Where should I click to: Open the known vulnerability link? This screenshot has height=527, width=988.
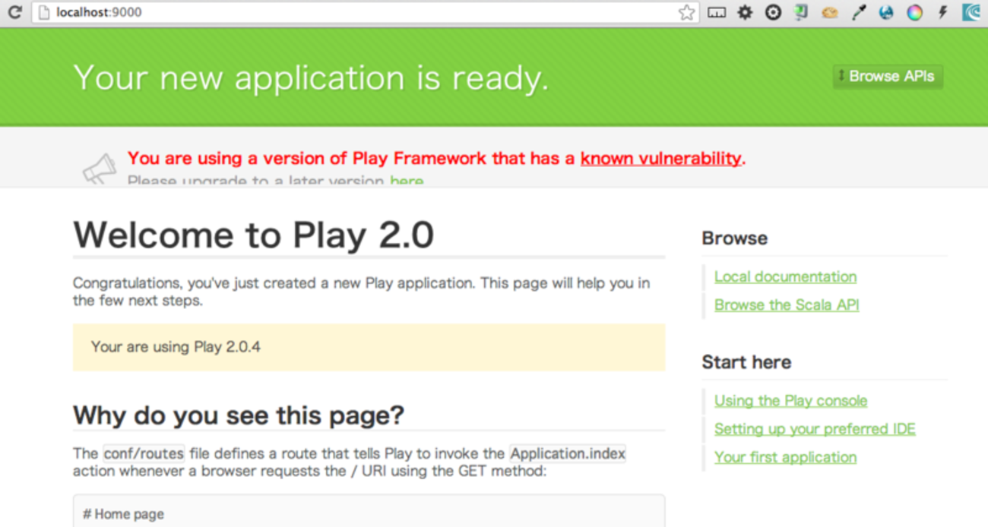point(660,158)
